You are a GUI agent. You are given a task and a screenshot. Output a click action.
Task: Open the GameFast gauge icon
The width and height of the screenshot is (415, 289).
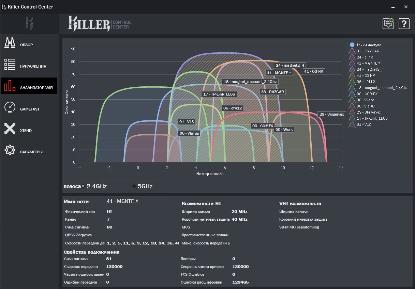coord(10,107)
